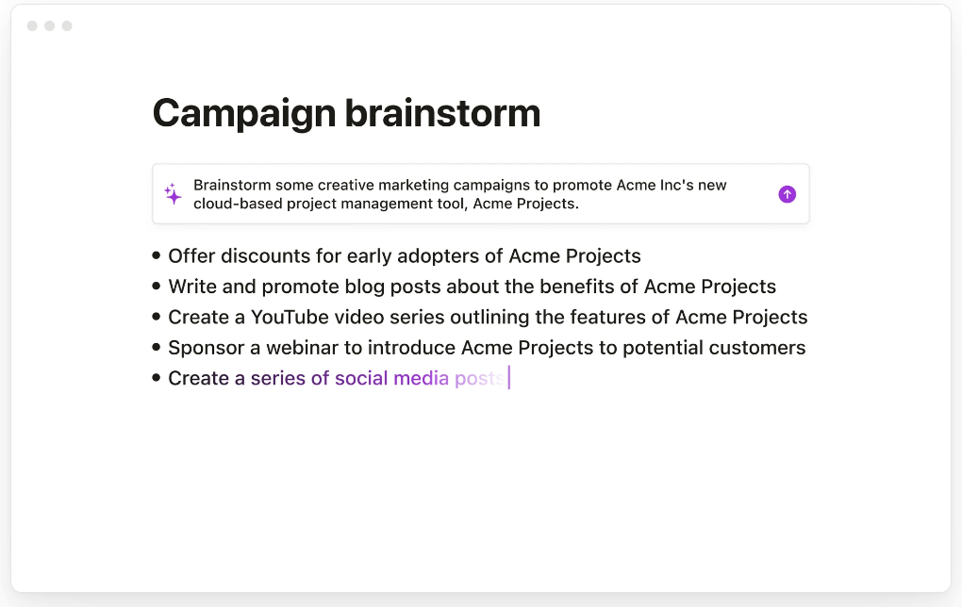Image resolution: width=962 pixels, height=607 pixels.
Task: Click the bullet point before 'Create a YouTube'
Action: click(x=157, y=317)
